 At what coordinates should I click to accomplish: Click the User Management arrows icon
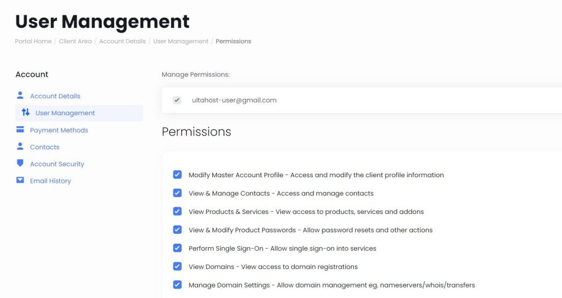pos(25,113)
